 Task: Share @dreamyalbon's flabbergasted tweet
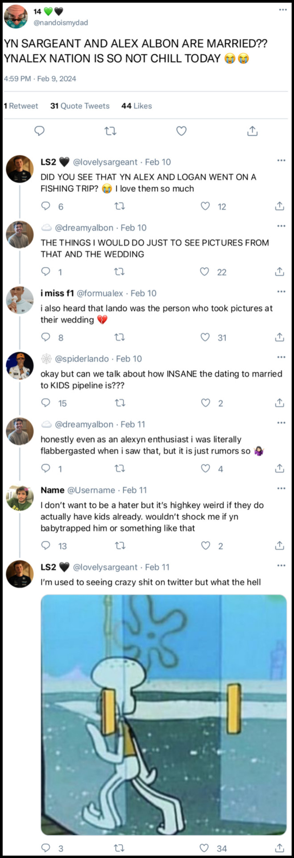click(279, 468)
